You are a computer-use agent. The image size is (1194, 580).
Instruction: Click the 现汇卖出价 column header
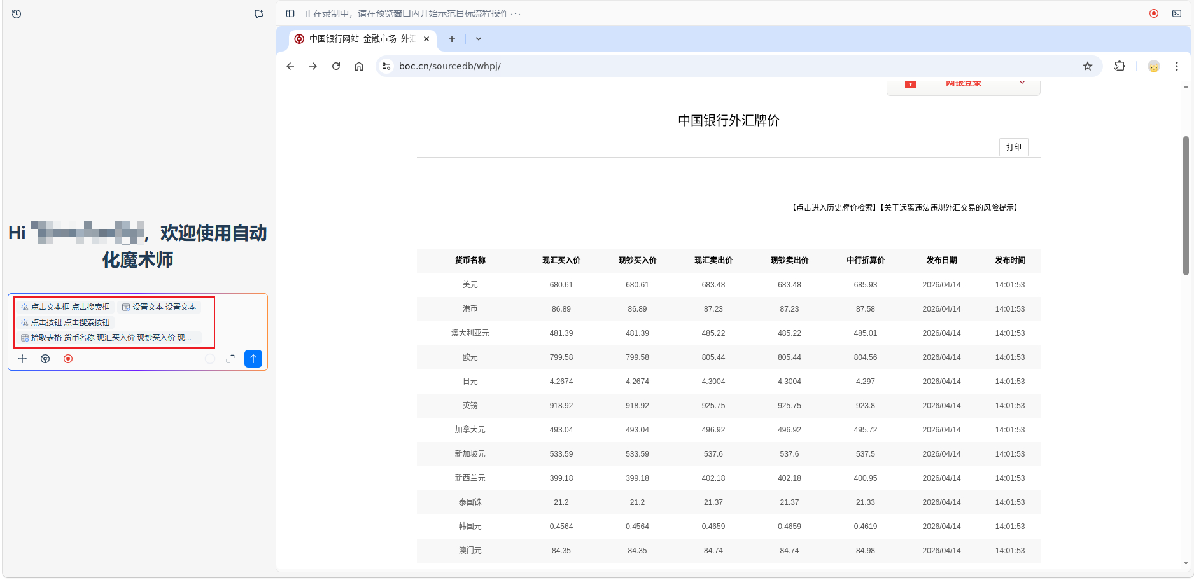point(713,260)
